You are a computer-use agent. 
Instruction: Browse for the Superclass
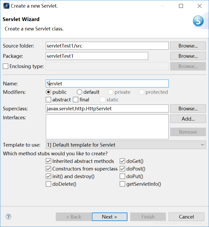pos(188,109)
